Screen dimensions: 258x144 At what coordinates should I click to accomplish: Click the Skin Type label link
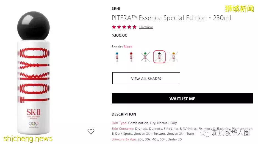119,123
